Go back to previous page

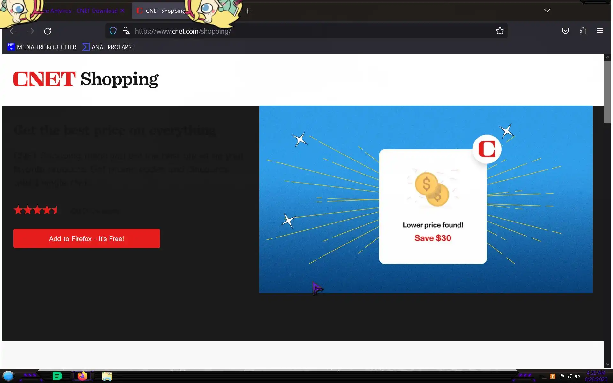point(13,31)
